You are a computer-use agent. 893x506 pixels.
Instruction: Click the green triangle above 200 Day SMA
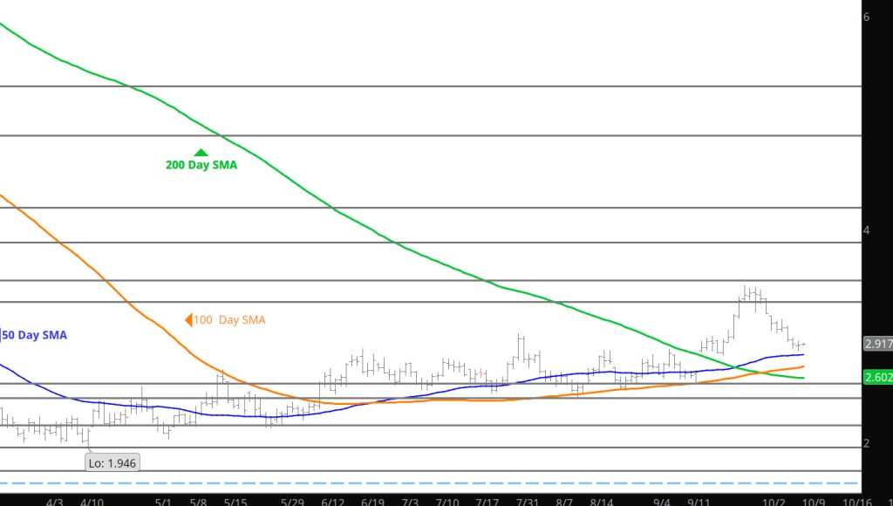(201, 153)
